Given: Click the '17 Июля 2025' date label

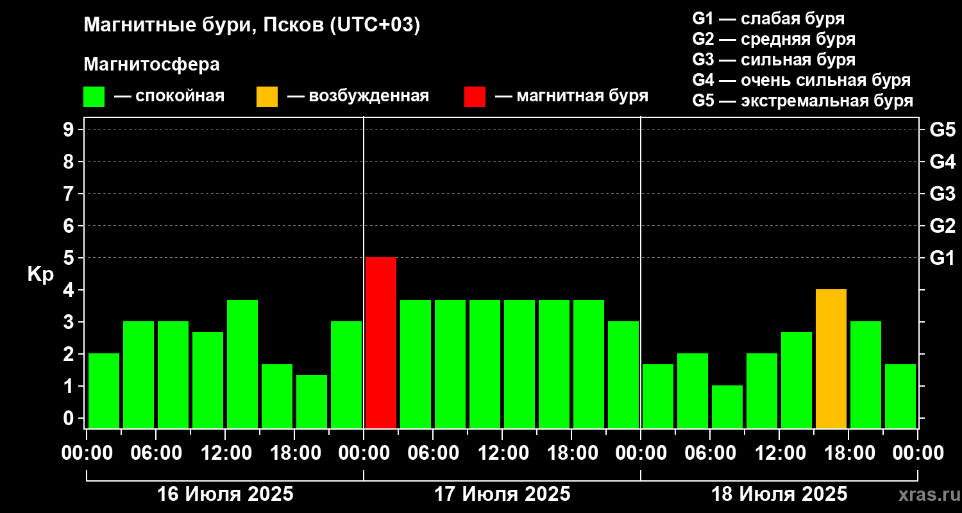Looking at the screenshot, I should [502, 494].
